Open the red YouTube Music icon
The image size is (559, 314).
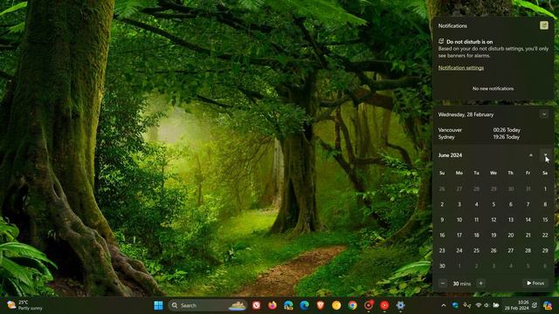384,305
